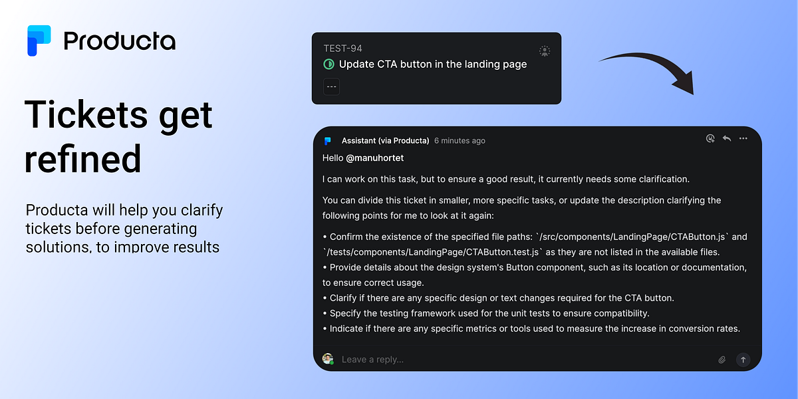Attach a file with the paperclip icon
The height and width of the screenshot is (399, 798).
(x=722, y=360)
